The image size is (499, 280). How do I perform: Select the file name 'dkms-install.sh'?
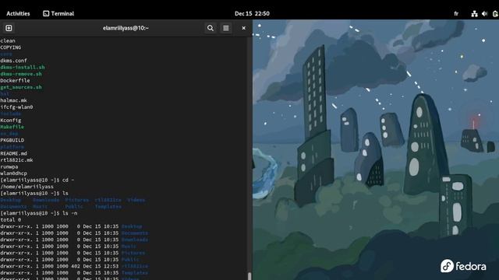click(x=23, y=68)
